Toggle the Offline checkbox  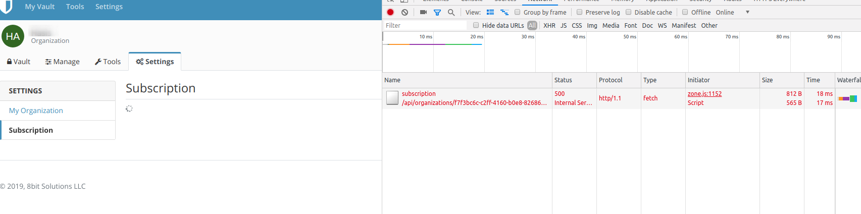pos(685,12)
